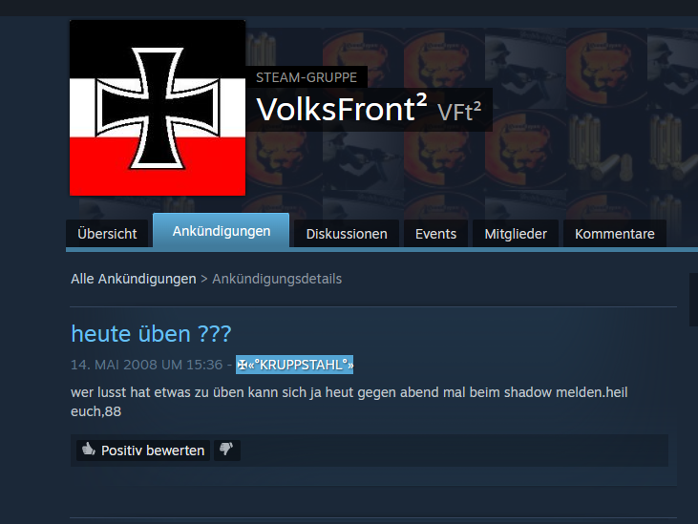
Task: Click the VFt² group abbreviation
Action: point(459,112)
